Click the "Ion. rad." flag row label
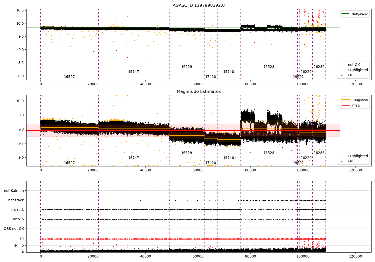 pos(17,210)
